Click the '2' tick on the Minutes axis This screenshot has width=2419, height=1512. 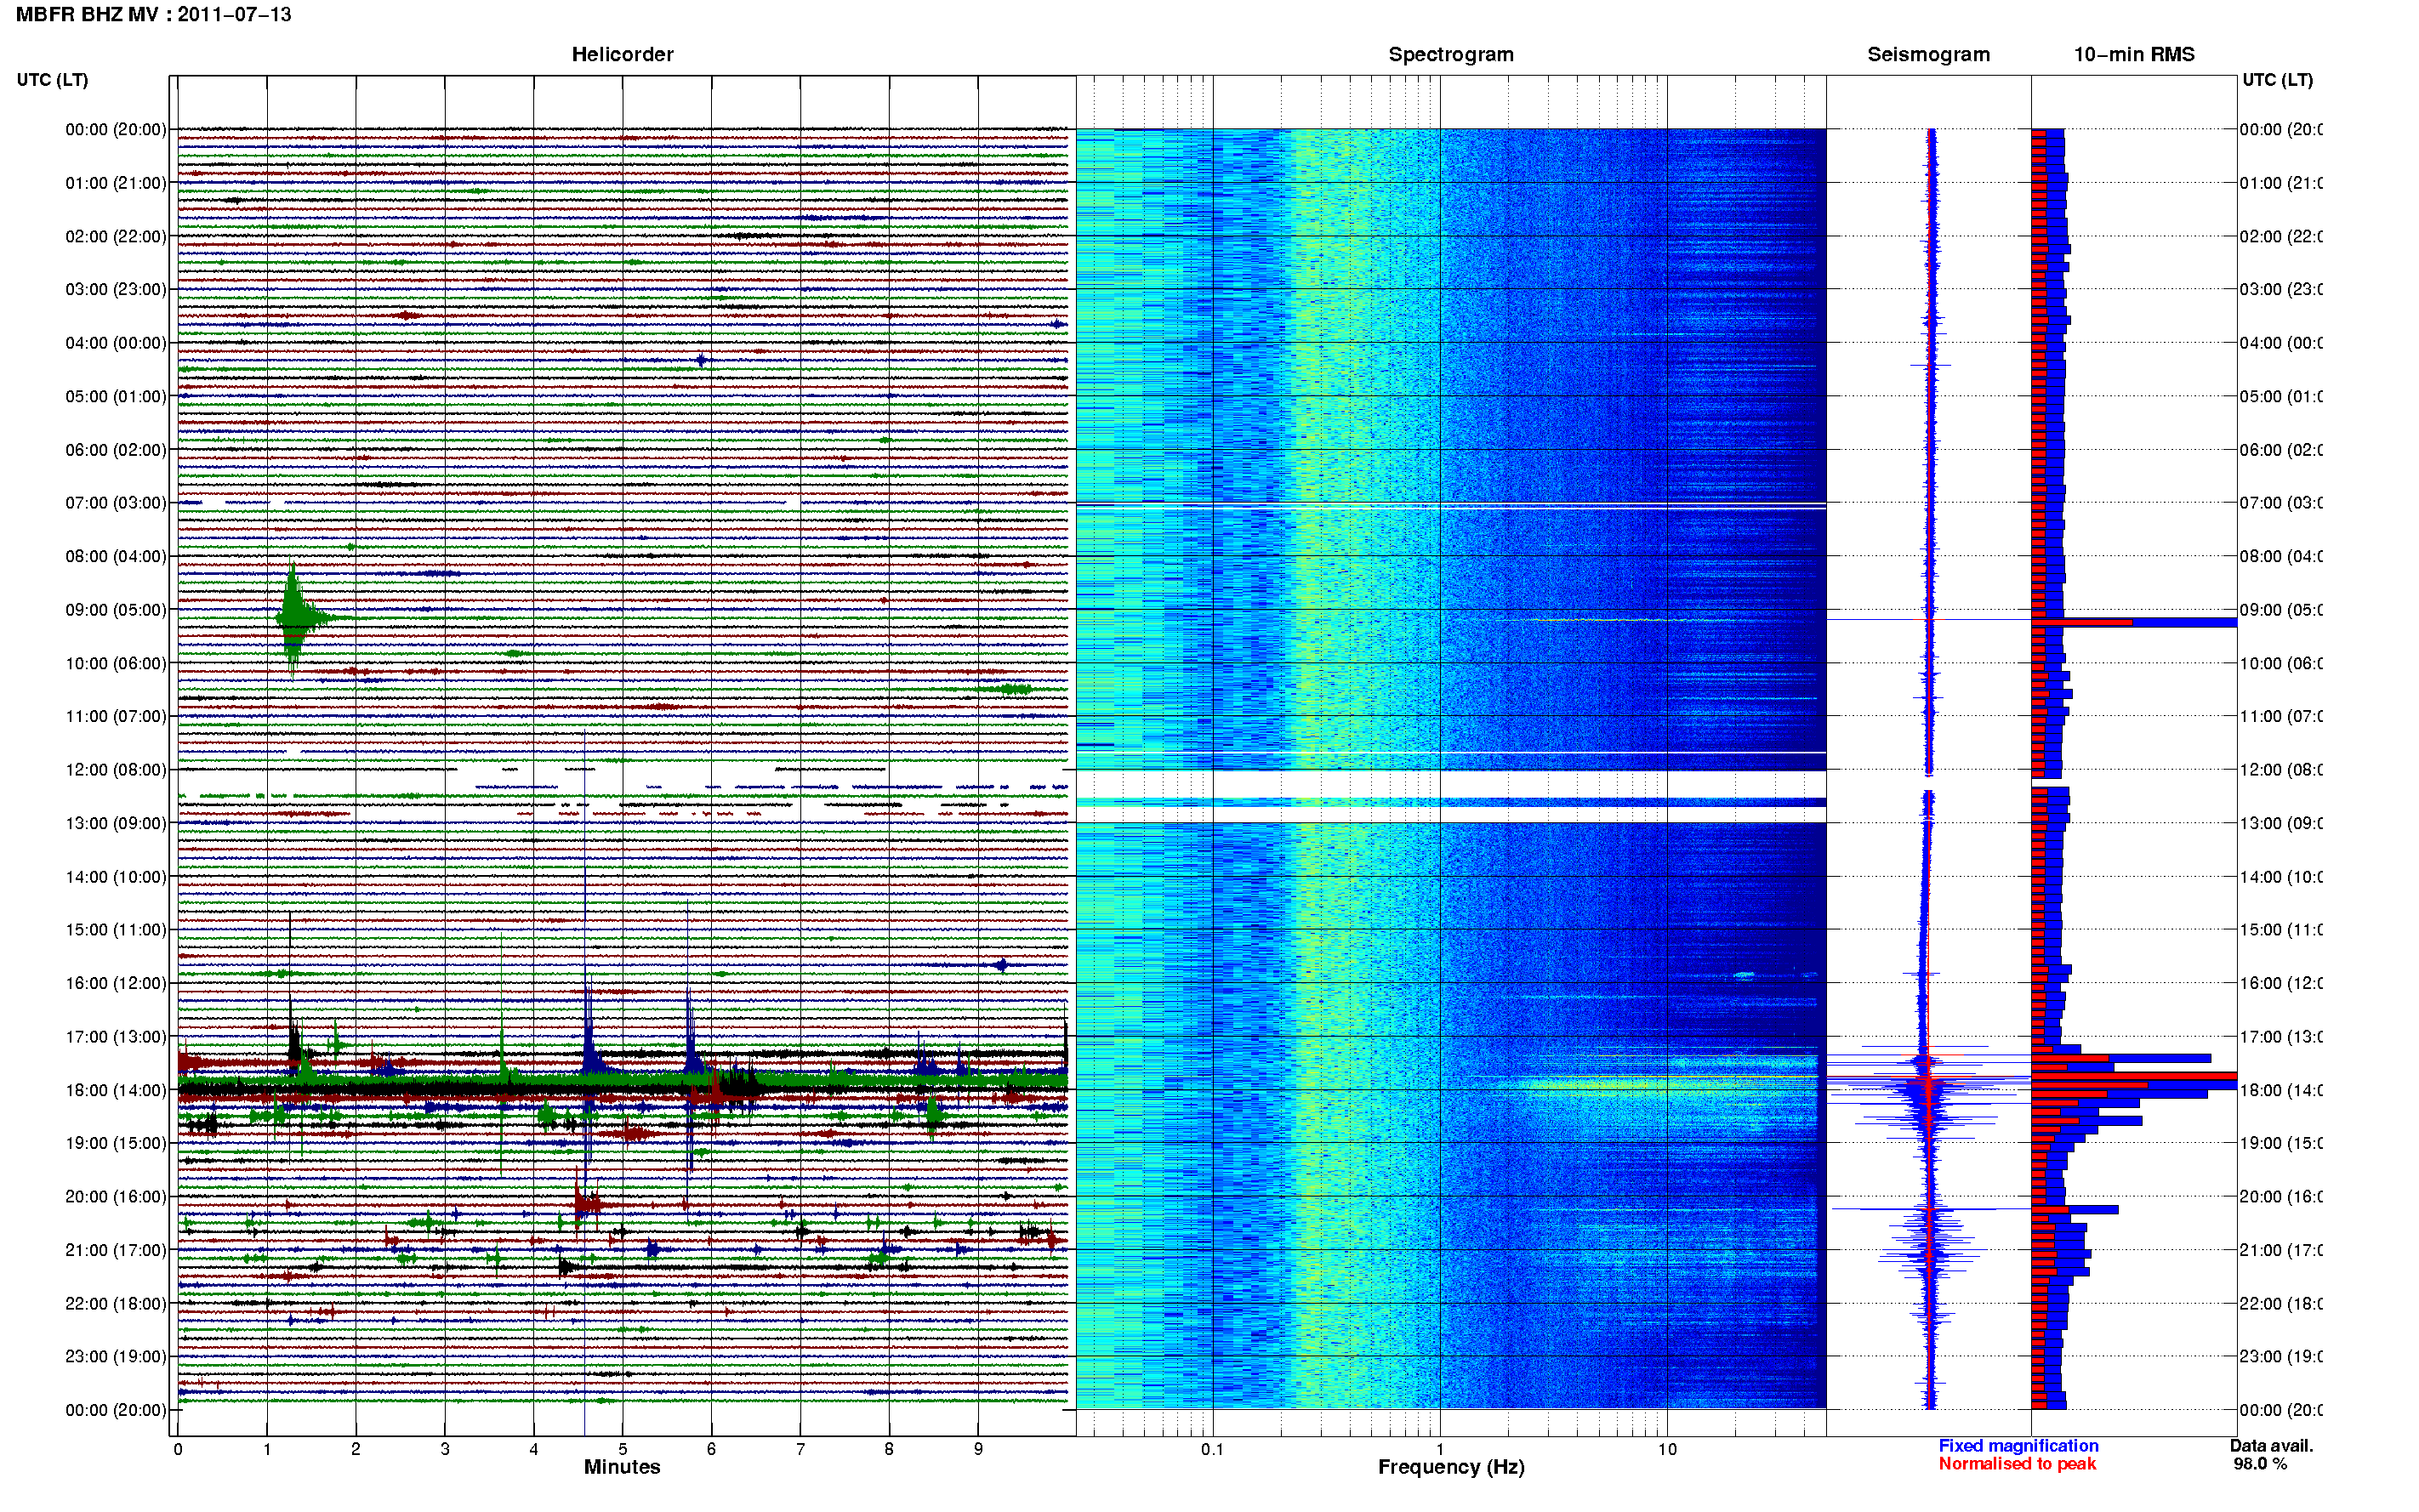tap(355, 1449)
